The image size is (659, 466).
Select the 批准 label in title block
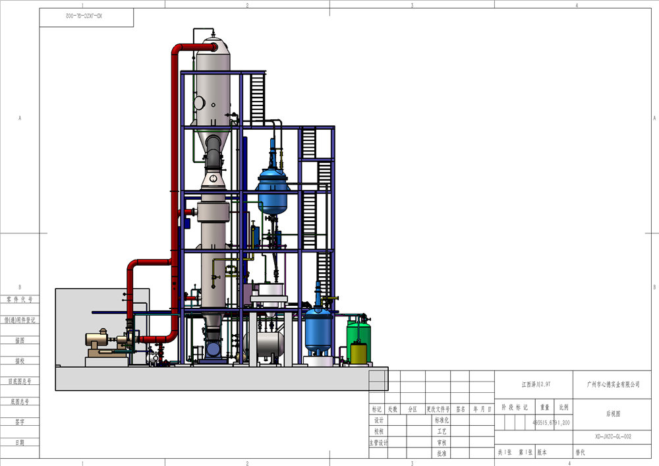pos(441,453)
